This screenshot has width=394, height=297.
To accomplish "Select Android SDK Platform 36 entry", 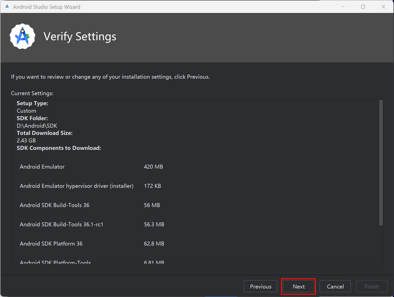I will click(x=51, y=244).
